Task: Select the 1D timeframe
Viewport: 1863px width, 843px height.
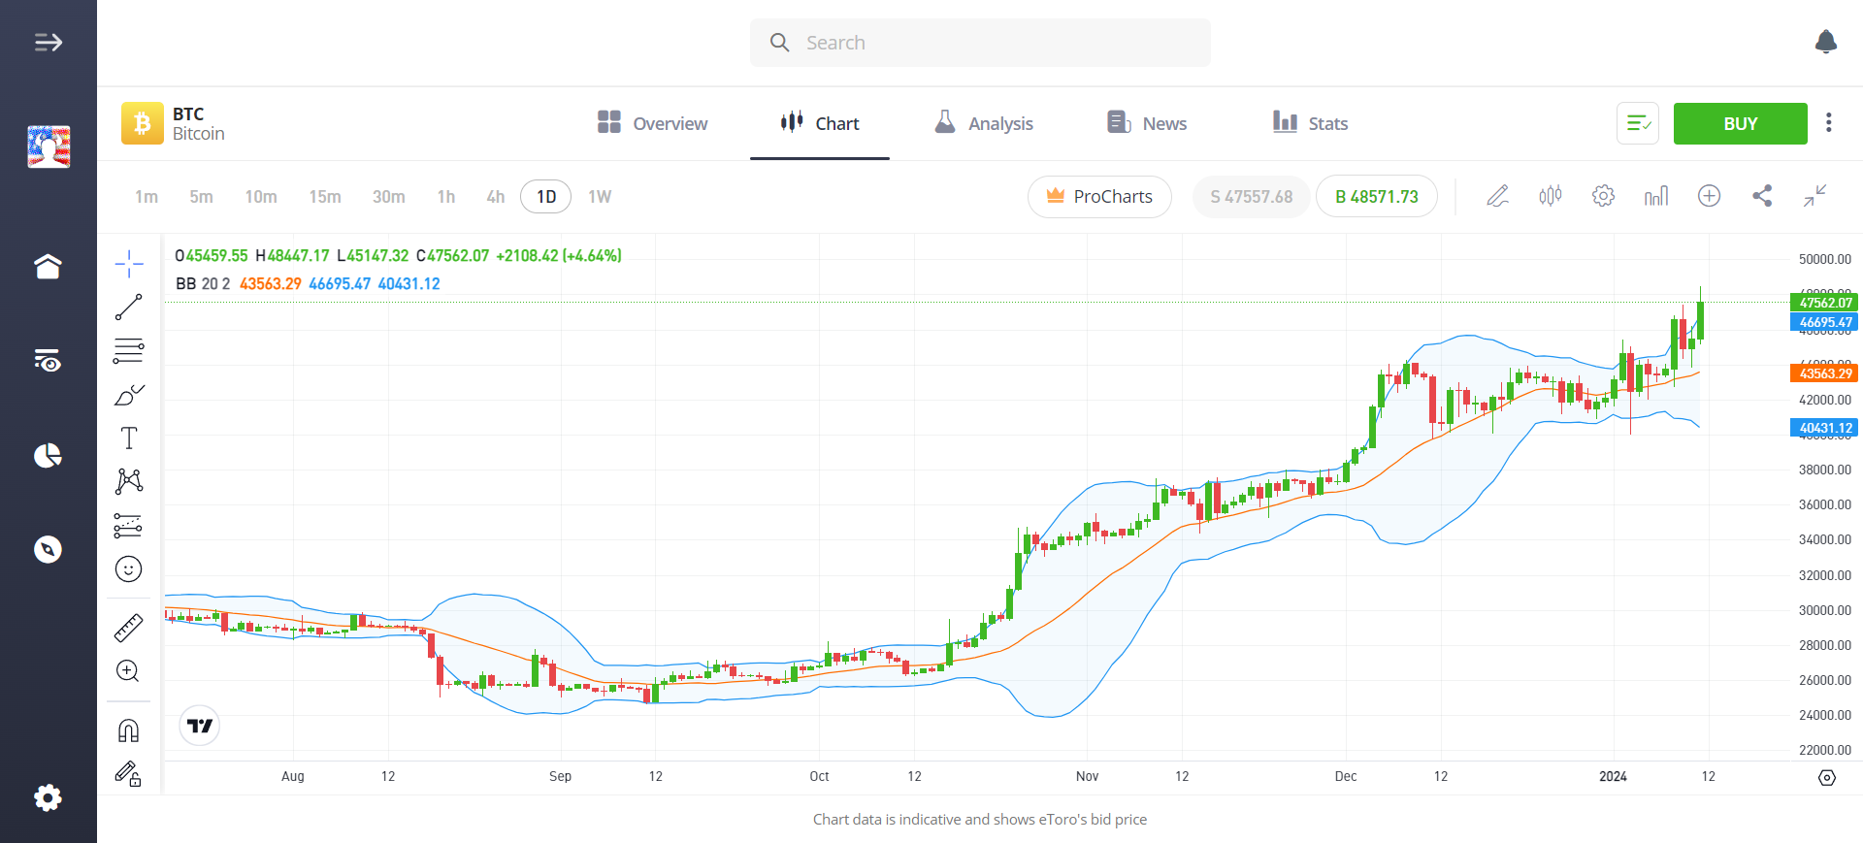Action: point(546,197)
